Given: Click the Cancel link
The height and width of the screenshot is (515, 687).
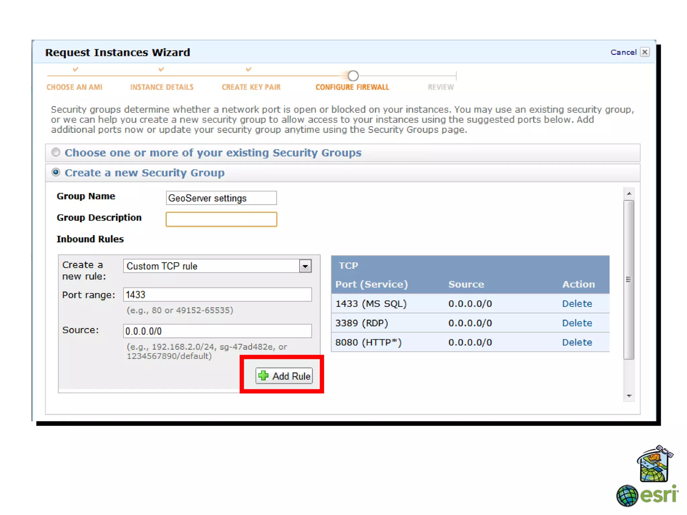Looking at the screenshot, I should (x=623, y=52).
